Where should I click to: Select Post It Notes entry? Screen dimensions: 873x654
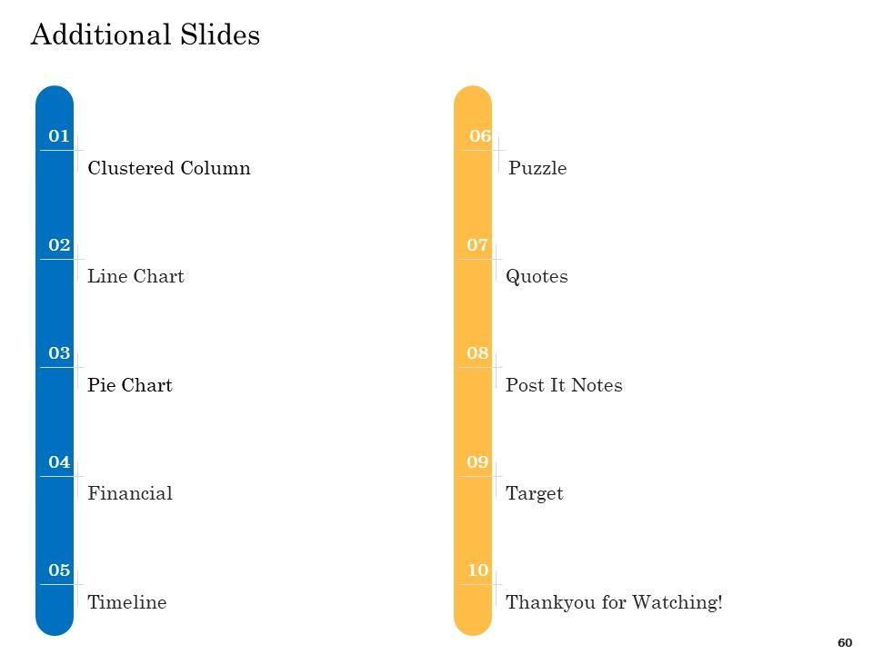[x=564, y=385]
